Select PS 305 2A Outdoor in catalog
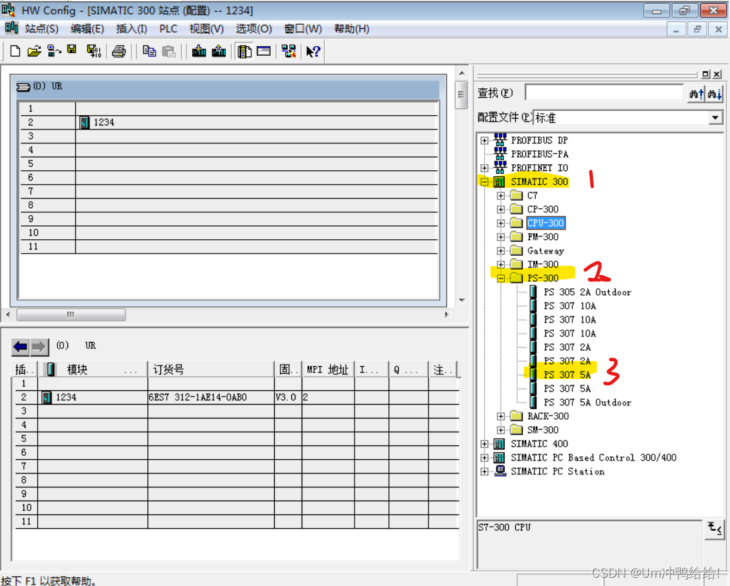 (587, 292)
